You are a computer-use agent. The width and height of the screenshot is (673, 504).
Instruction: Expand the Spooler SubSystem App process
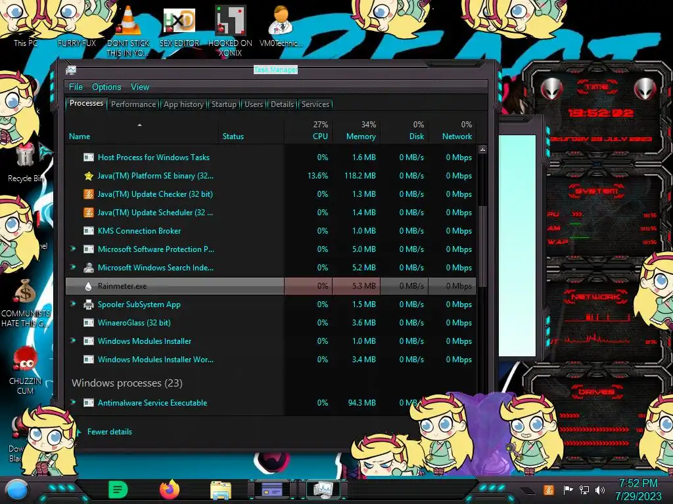pyautogui.click(x=73, y=304)
